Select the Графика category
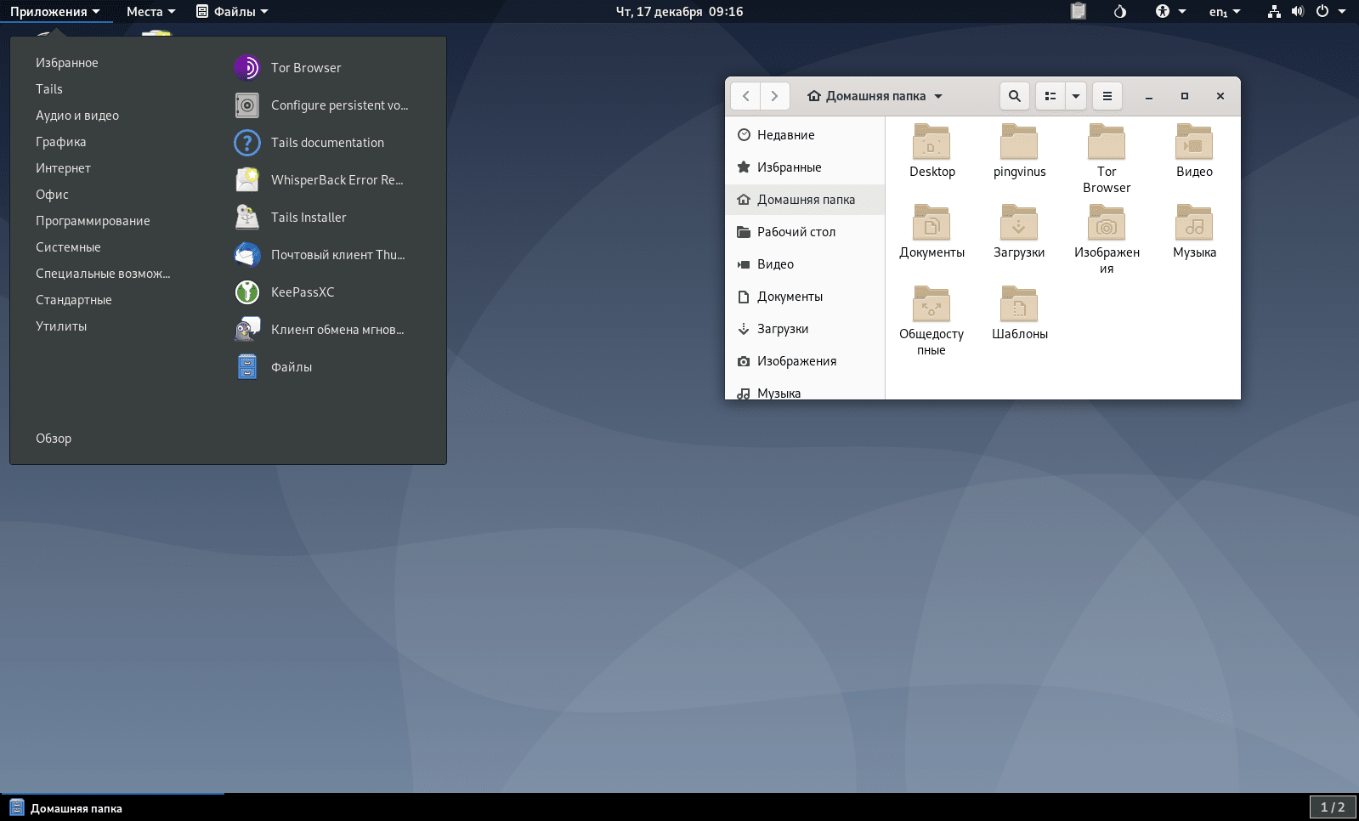The width and height of the screenshot is (1359, 821). (61, 142)
